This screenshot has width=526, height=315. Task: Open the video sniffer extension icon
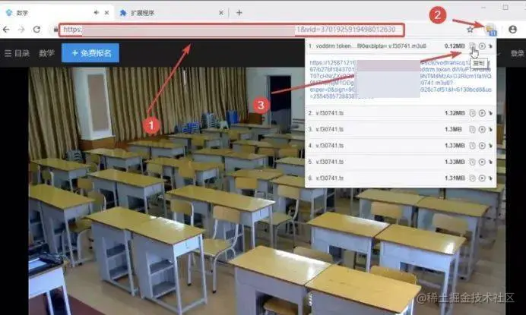click(x=491, y=30)
